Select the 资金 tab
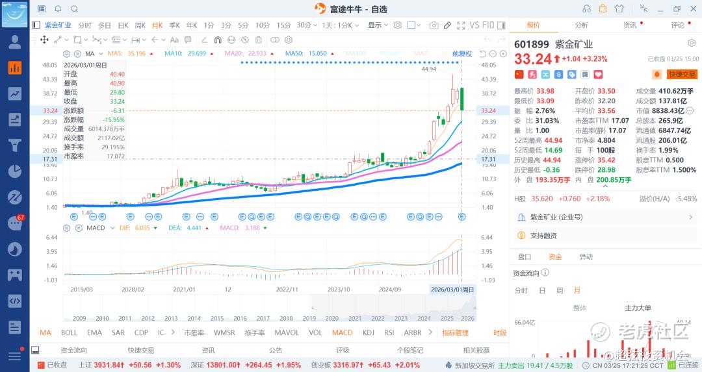The image size is (702, 372). (x=554, y=256)
